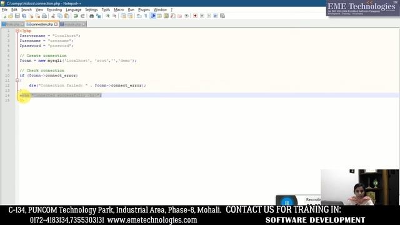This screenshot has height=225, width=400.
Task: Toggle the highlighted indent guide button
Action: 152,16
